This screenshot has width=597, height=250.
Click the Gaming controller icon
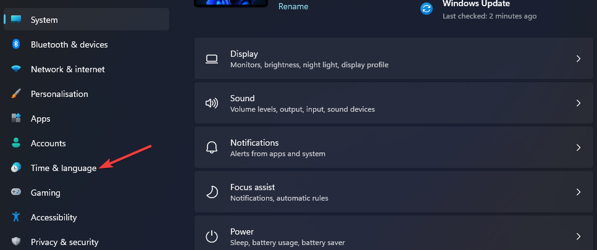coord(16,193)
